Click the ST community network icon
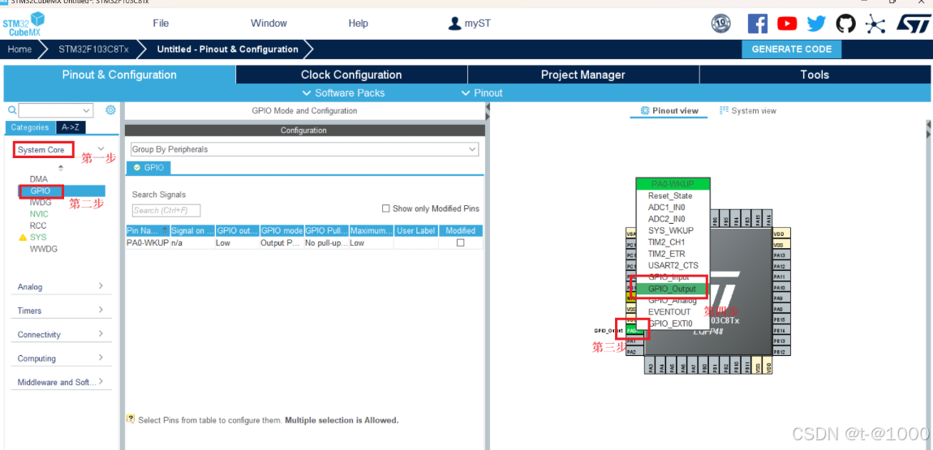Viewport: 933px width, 450px height. (x=875, y=24)
